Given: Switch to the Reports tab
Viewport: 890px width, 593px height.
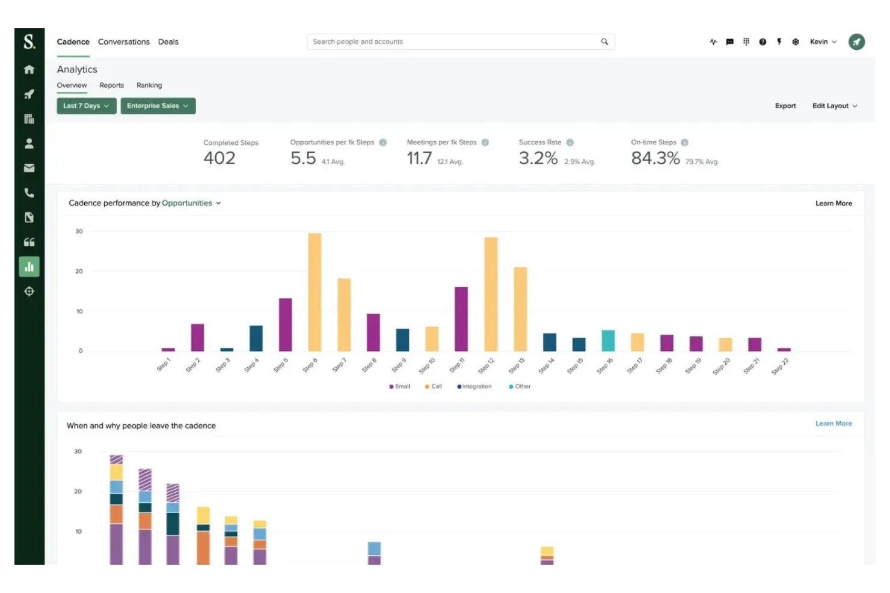Looking at the screenshot, I should click(x=112, y=85).
